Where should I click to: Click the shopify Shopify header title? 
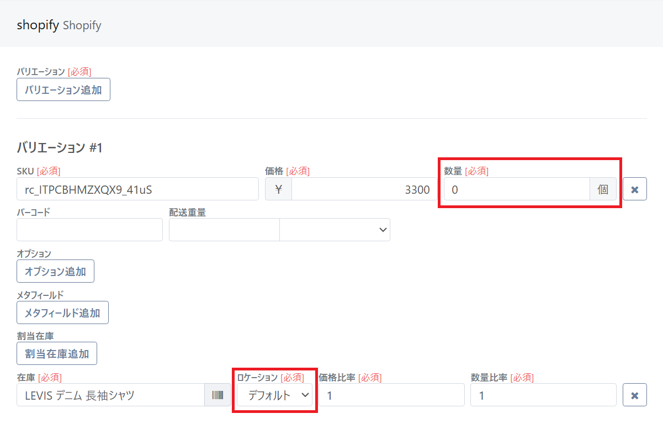click(59, 25)
